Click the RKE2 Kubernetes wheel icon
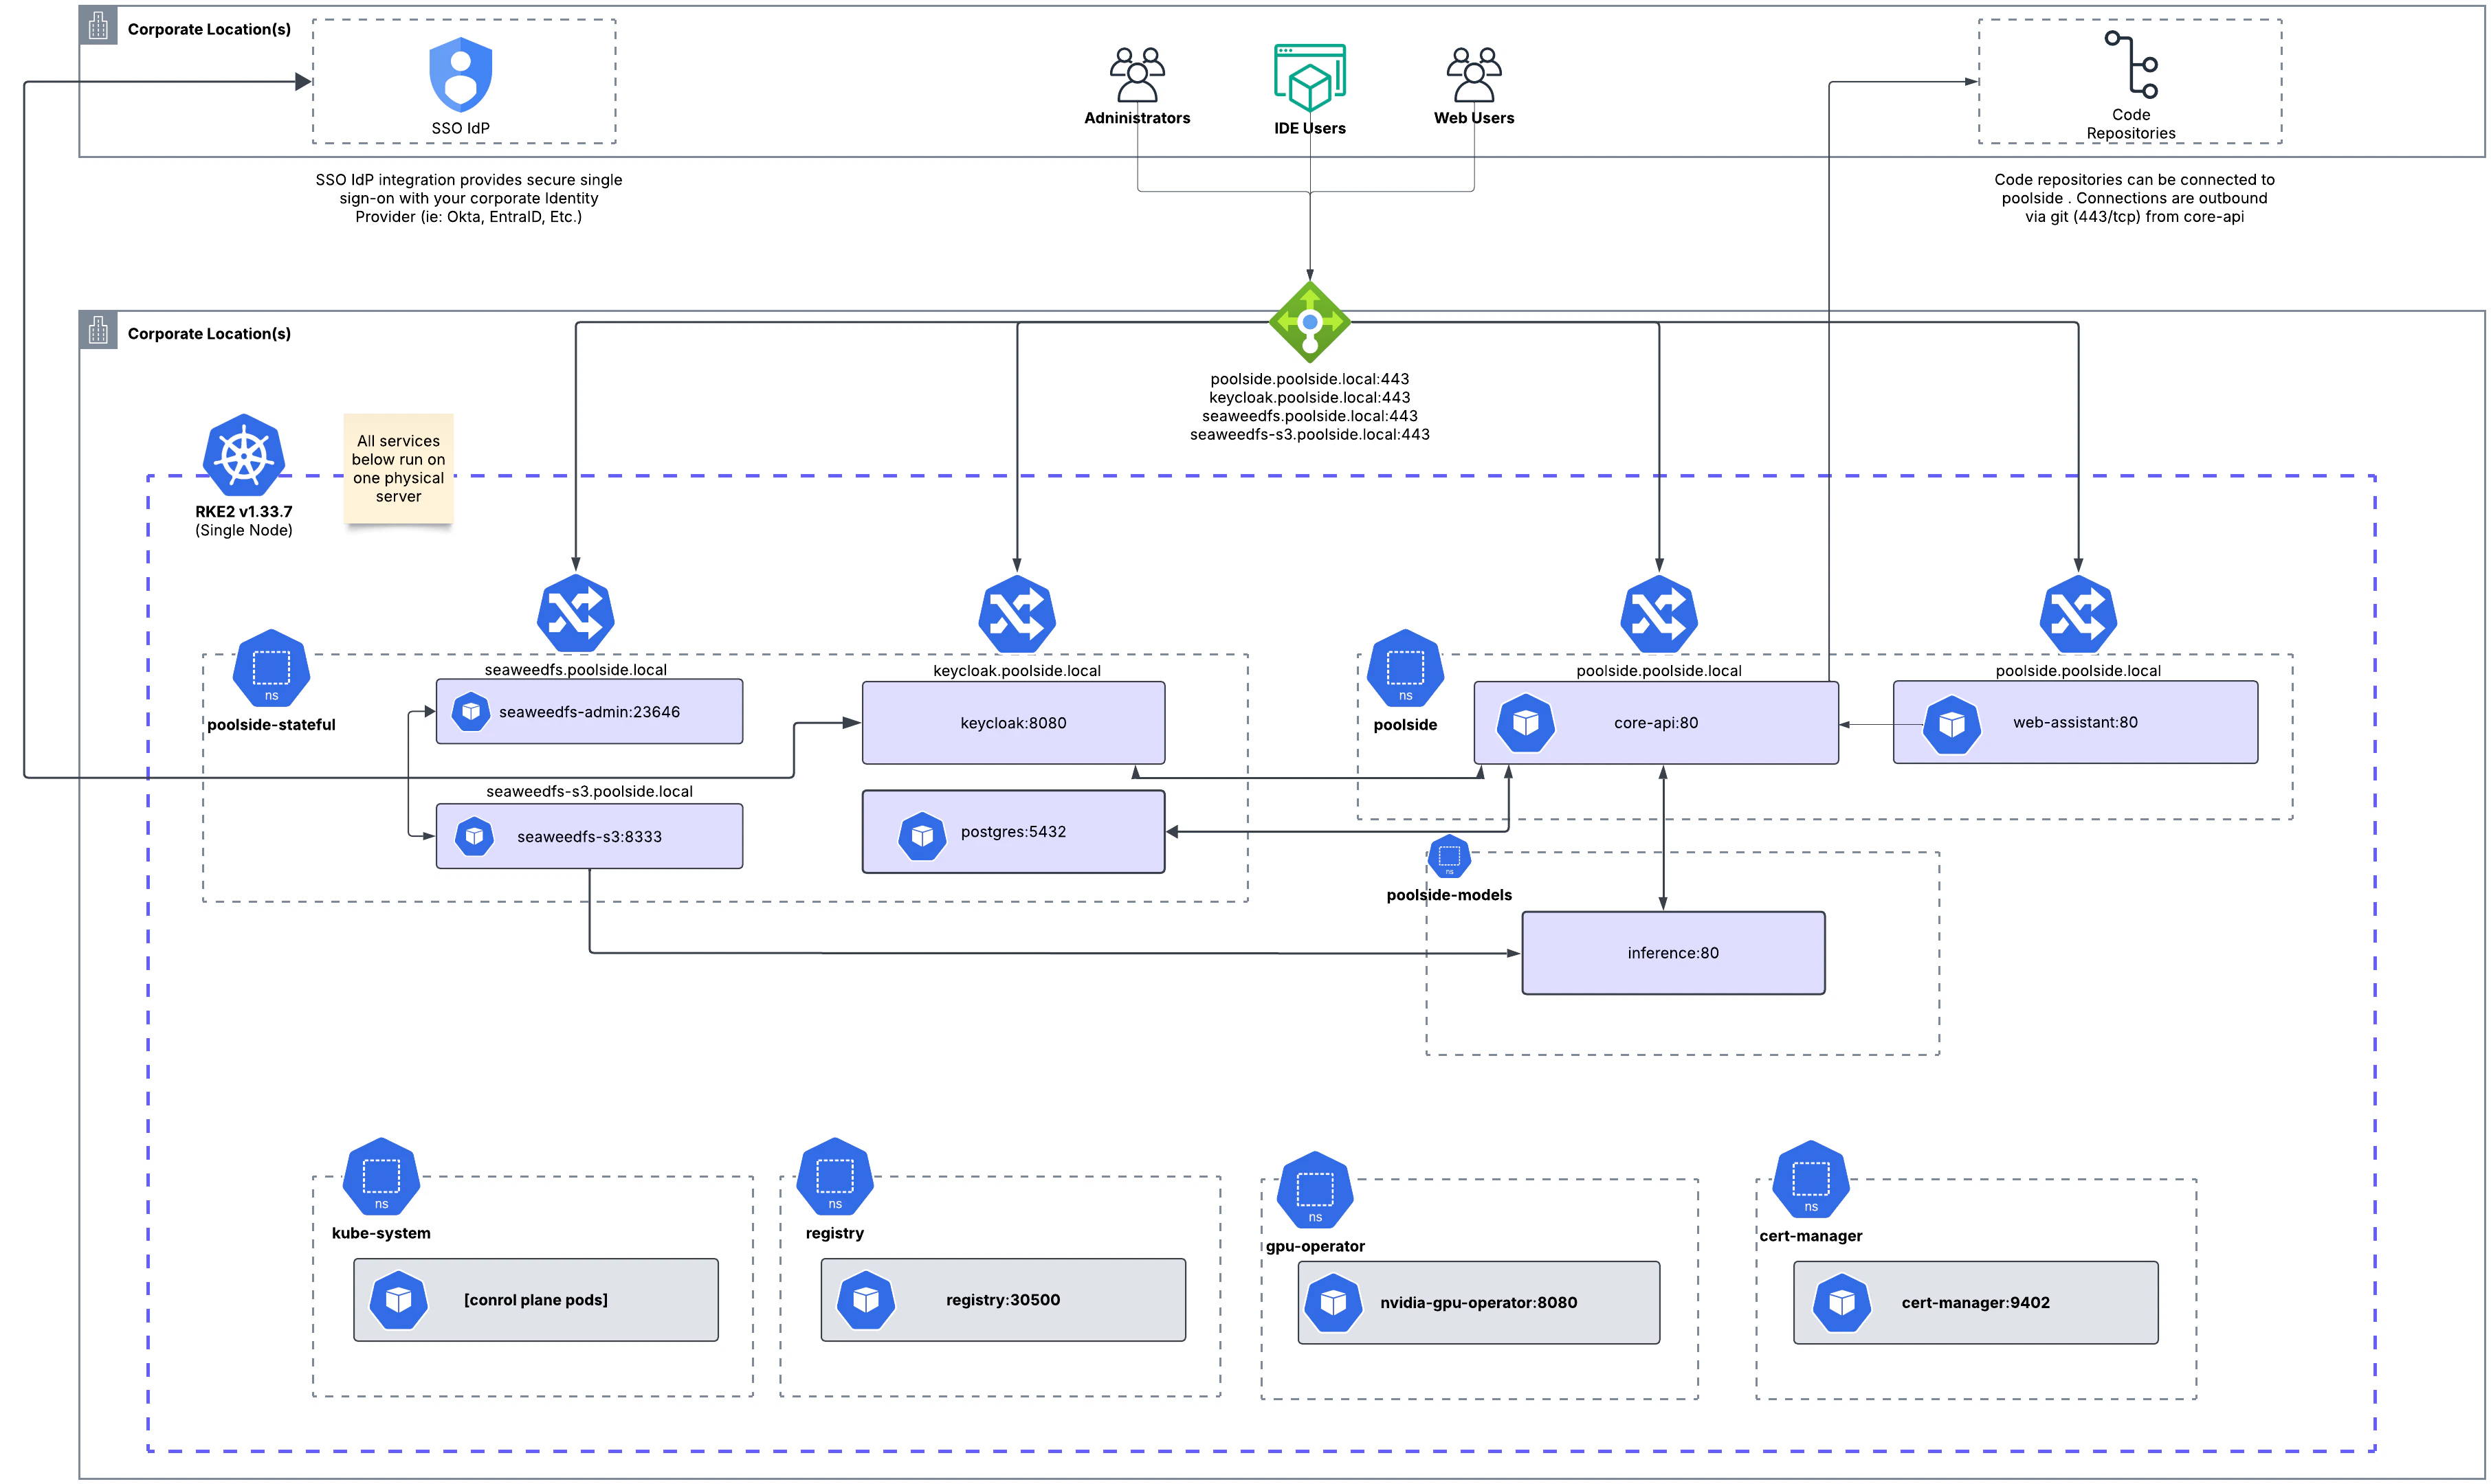The width and height of the screenshot is (2491, 1484). tap(243, 456)
